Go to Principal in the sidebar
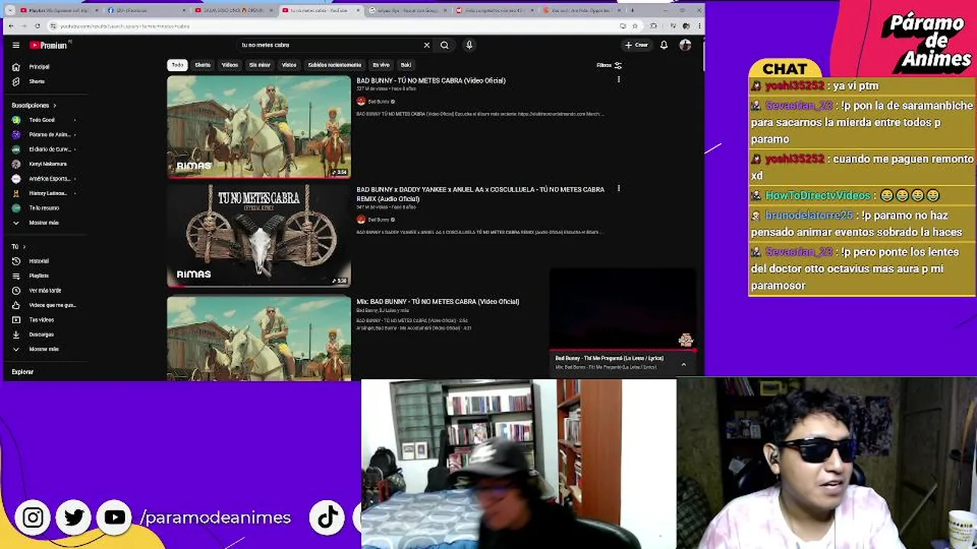The height and width of the screenshot is (549, 977). [x=38, y=67]
